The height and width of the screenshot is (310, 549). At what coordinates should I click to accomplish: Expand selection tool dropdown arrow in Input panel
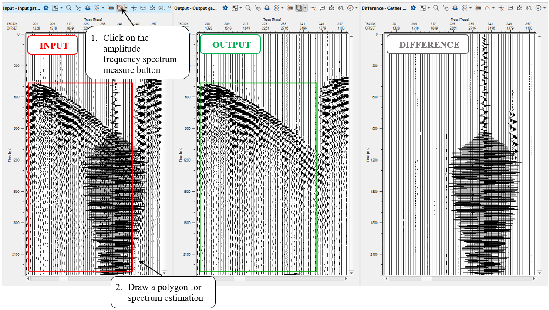tap(61, 8)
